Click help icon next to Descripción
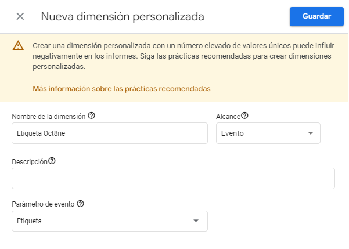Screen dimensions: 349x249 [x=52, y=161]
